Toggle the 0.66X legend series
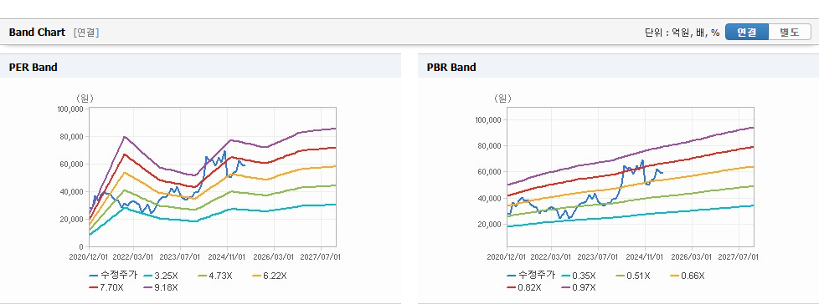Screen dimensions: 819x304 pyautogui.click(x=687, y=276)
